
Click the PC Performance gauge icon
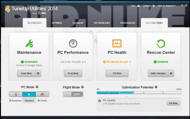[x=73, y=43]
